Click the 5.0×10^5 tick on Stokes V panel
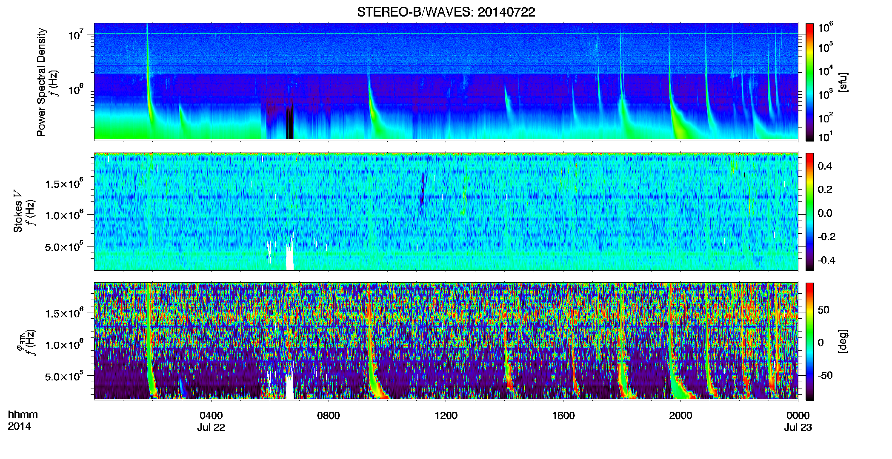This screenshot has width=892, height=459. click(64, 246)
